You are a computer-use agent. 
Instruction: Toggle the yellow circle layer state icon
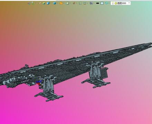pos(116,3)
